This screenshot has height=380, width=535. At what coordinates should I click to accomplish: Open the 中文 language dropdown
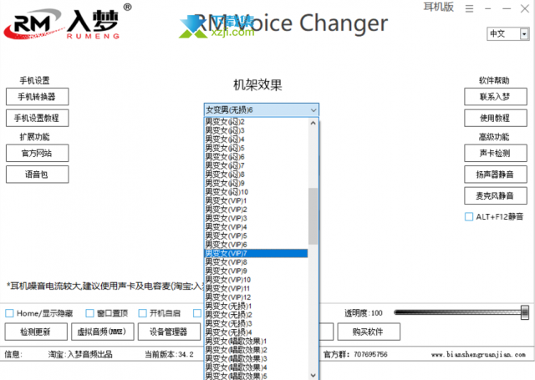point(507,33)
